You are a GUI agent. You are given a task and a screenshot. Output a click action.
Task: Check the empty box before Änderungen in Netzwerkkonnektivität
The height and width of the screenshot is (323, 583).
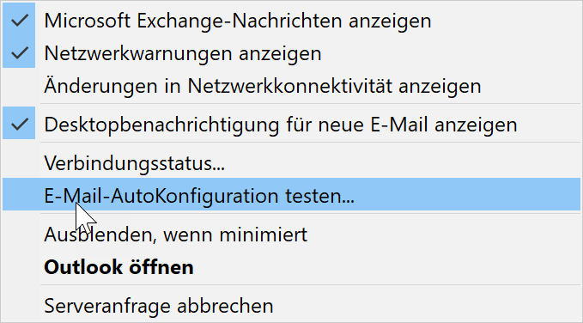(x=19, y=86)
